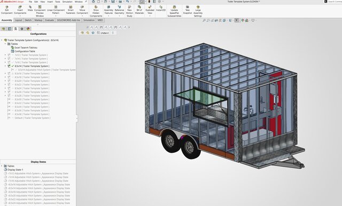Click Edit Appearance color ball icon
Screen dimensions: 342x206
(x=243, y=20)
